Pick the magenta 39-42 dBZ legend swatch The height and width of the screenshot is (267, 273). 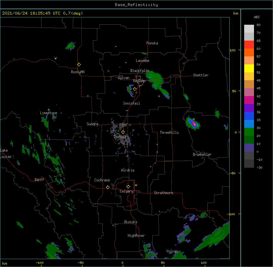[249, 100]
